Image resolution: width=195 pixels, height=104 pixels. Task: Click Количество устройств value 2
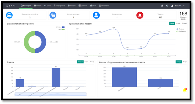[30, 17]
